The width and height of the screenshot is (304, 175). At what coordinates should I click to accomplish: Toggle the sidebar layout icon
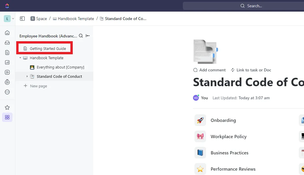click(22, 19)
